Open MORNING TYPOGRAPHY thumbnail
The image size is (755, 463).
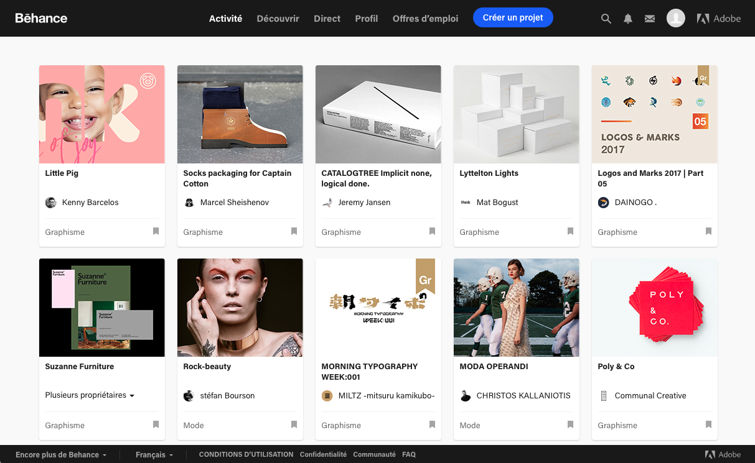coord(378,308)
